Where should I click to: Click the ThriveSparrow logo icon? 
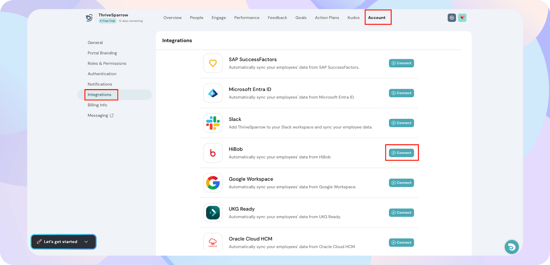point(89,18)
